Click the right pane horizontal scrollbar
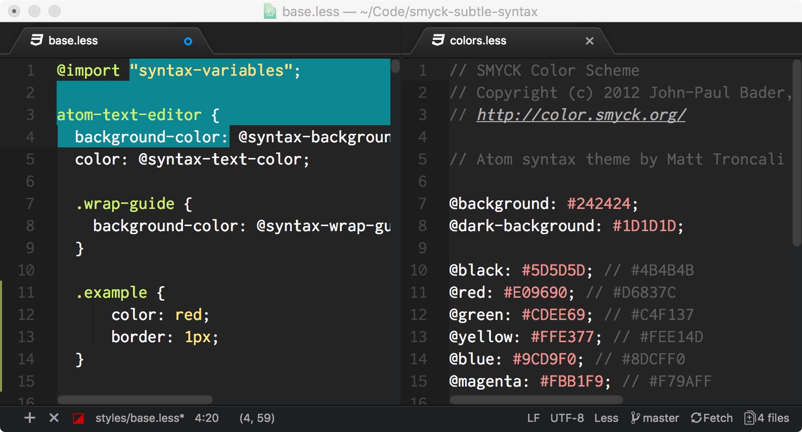 coord(536,400)
